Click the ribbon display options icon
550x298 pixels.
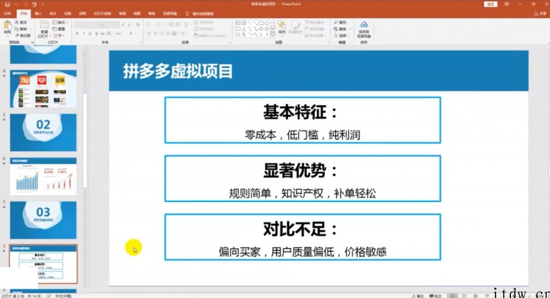[507, 4]
